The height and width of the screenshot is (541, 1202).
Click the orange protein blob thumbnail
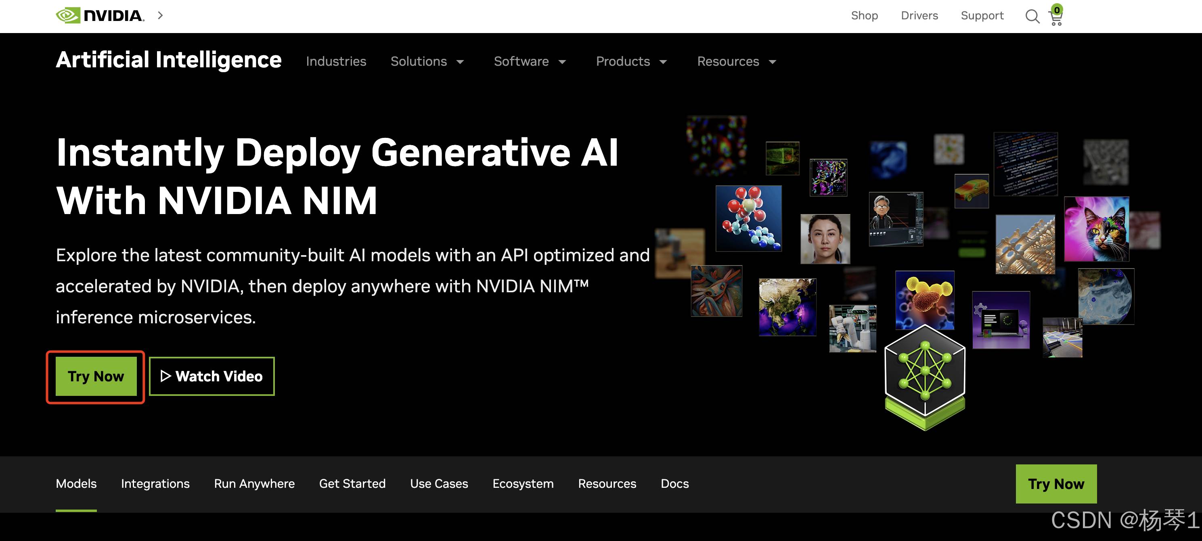(924, 300)
